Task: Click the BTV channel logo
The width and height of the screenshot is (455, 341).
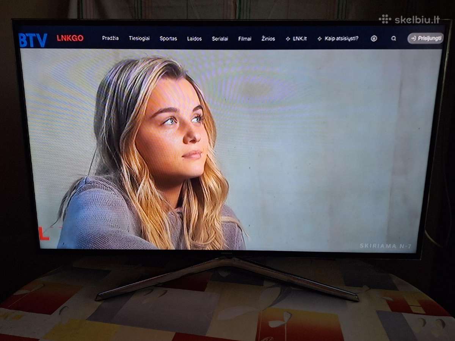Action: pyautogui.click(x=33, y=40)
